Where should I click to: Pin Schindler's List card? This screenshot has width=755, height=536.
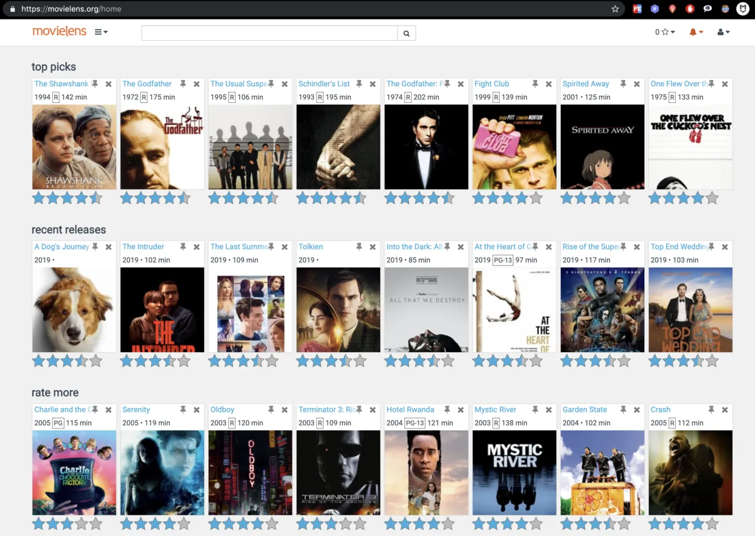359,84
